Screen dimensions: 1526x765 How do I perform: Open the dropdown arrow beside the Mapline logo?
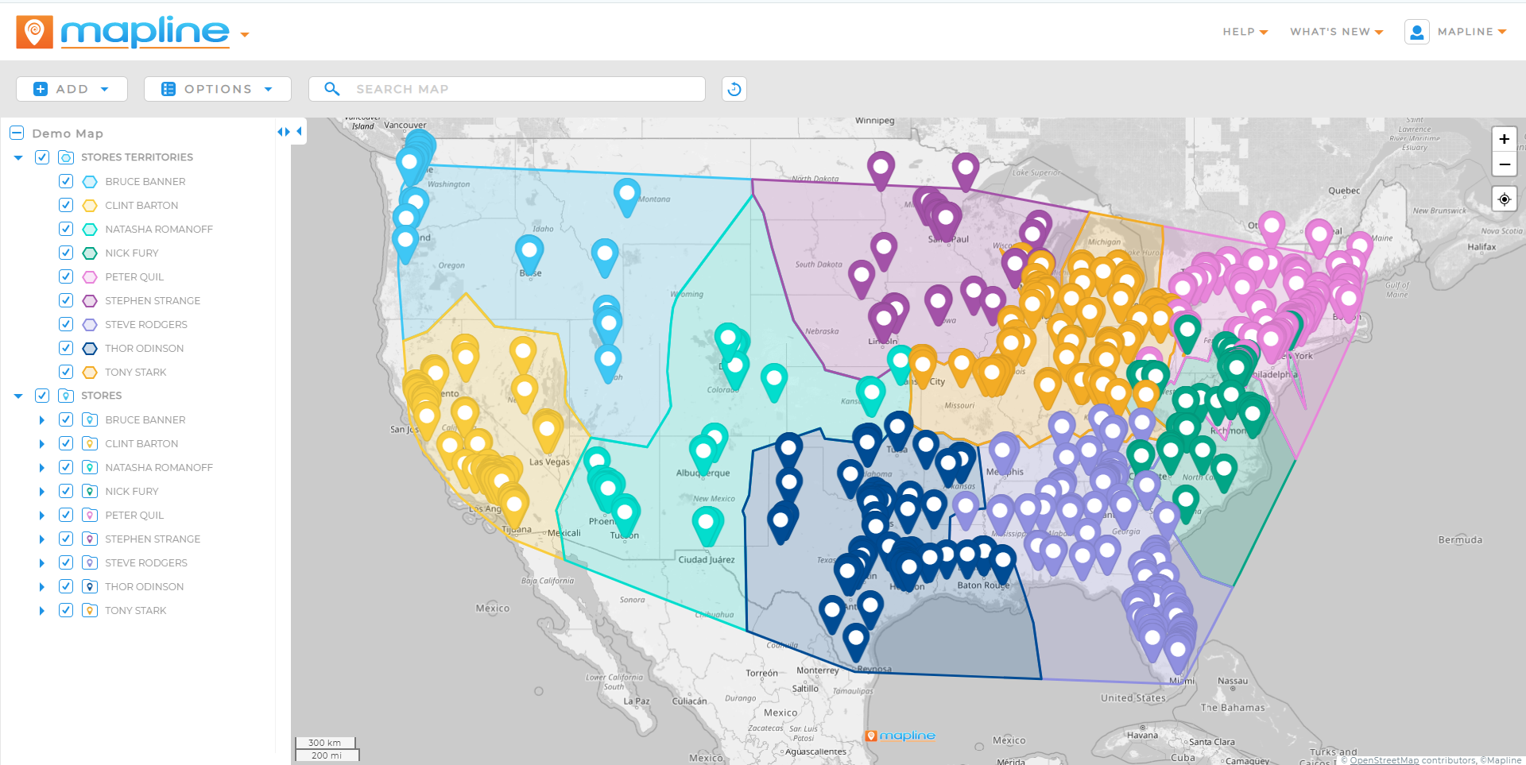click(245, 35)
